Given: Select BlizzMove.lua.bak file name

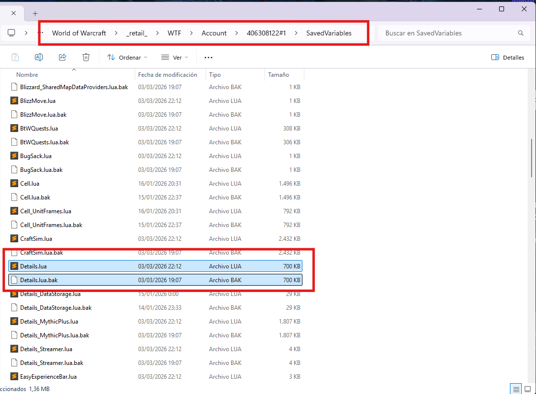Looking at the screenshot, I should coord(43,115).
